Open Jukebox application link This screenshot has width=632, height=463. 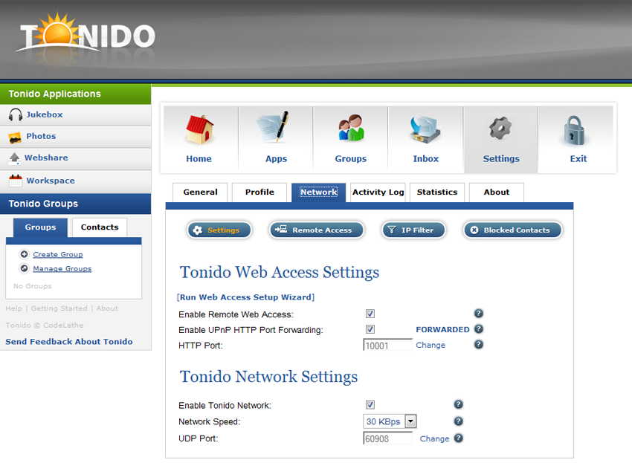click(45, 114)
